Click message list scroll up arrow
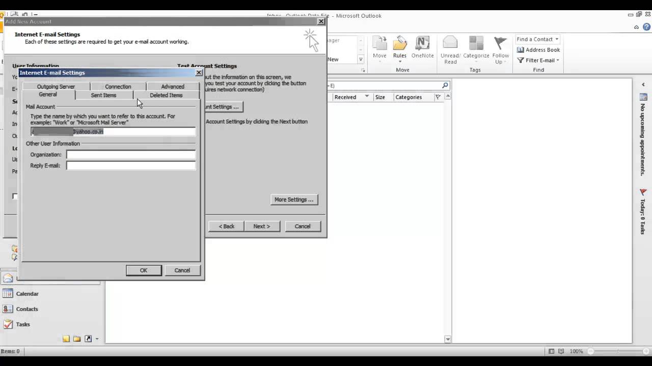 pos(448,97)
